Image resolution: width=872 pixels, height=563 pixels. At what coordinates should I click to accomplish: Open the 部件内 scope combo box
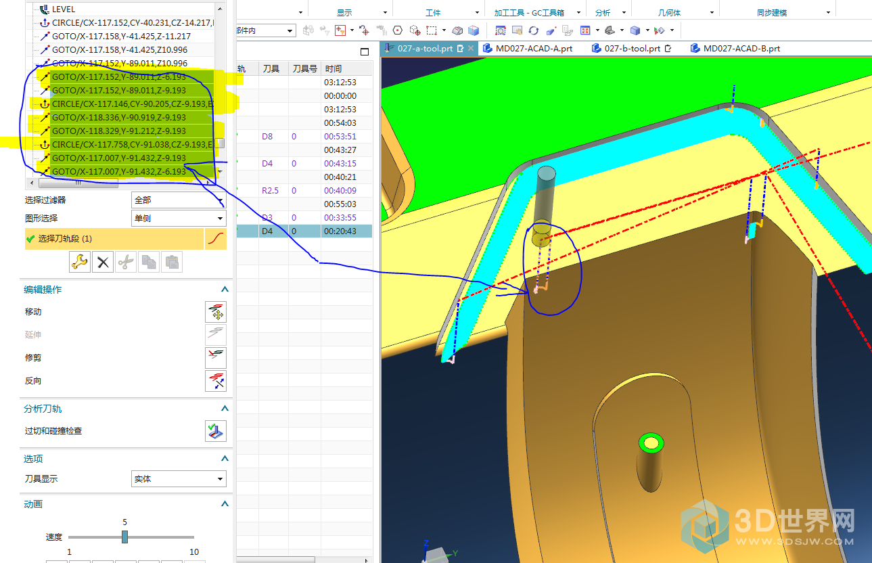(265, 30)
